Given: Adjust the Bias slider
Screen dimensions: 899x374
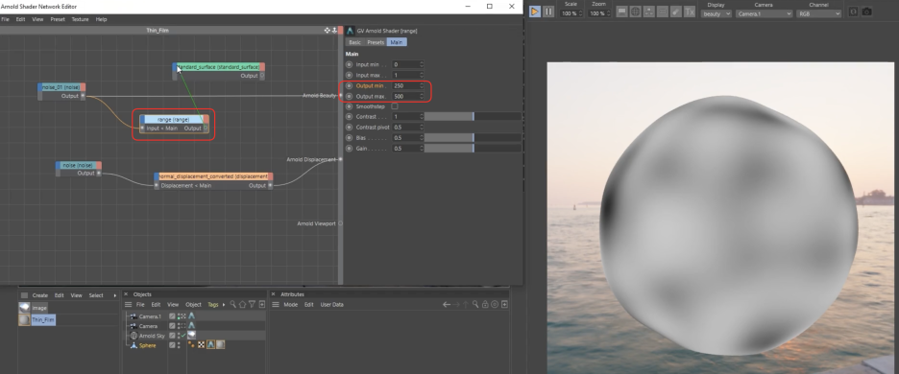Looking at the screenshot, I should click(473, 138).
